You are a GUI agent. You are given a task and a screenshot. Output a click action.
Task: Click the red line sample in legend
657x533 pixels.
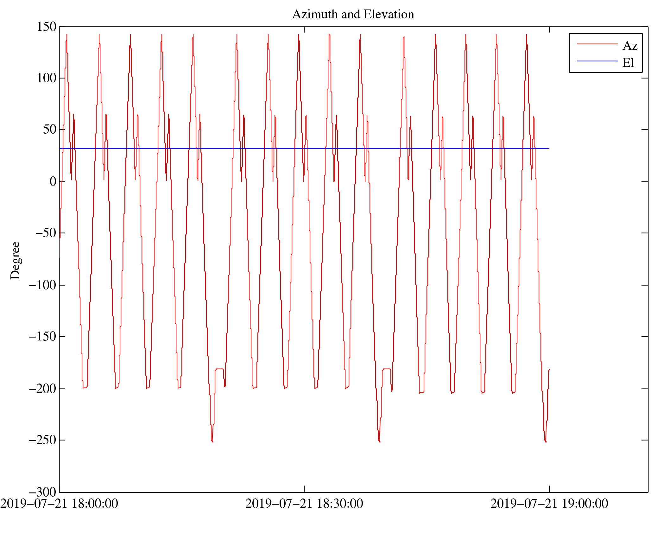point(597,44)
